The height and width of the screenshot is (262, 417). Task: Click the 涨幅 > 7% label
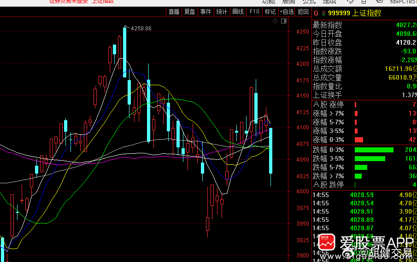(328, 113)
